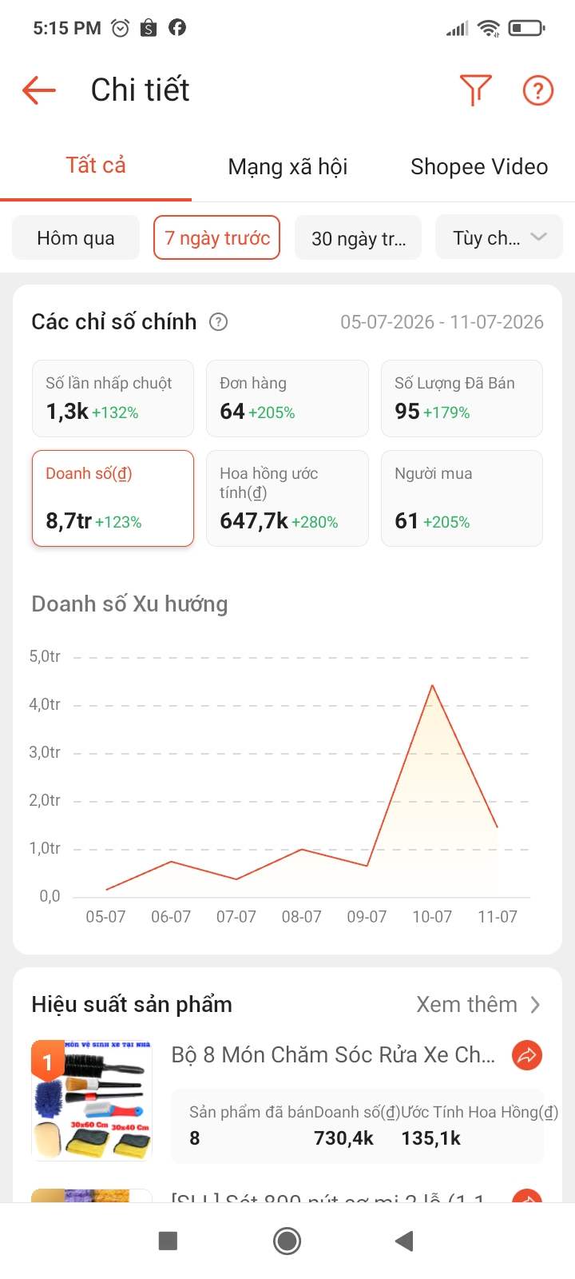575x1279 pixels.
Task: Tap info icon beside Các chỉ số chính
Action: (x=218, y=322)
